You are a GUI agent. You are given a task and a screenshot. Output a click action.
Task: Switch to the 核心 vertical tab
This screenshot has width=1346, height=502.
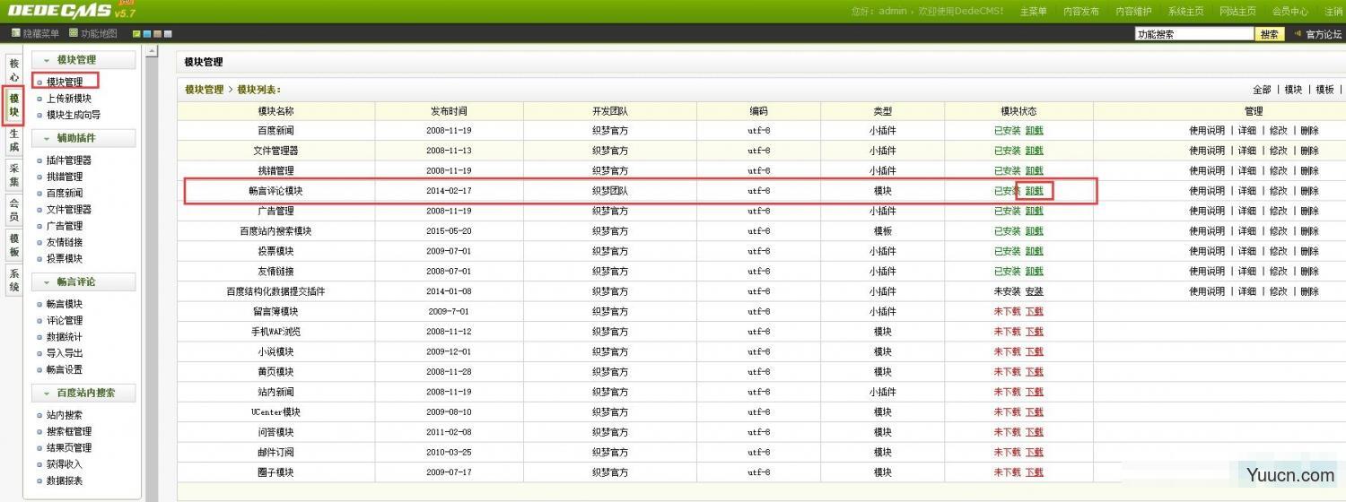point(13,71)
